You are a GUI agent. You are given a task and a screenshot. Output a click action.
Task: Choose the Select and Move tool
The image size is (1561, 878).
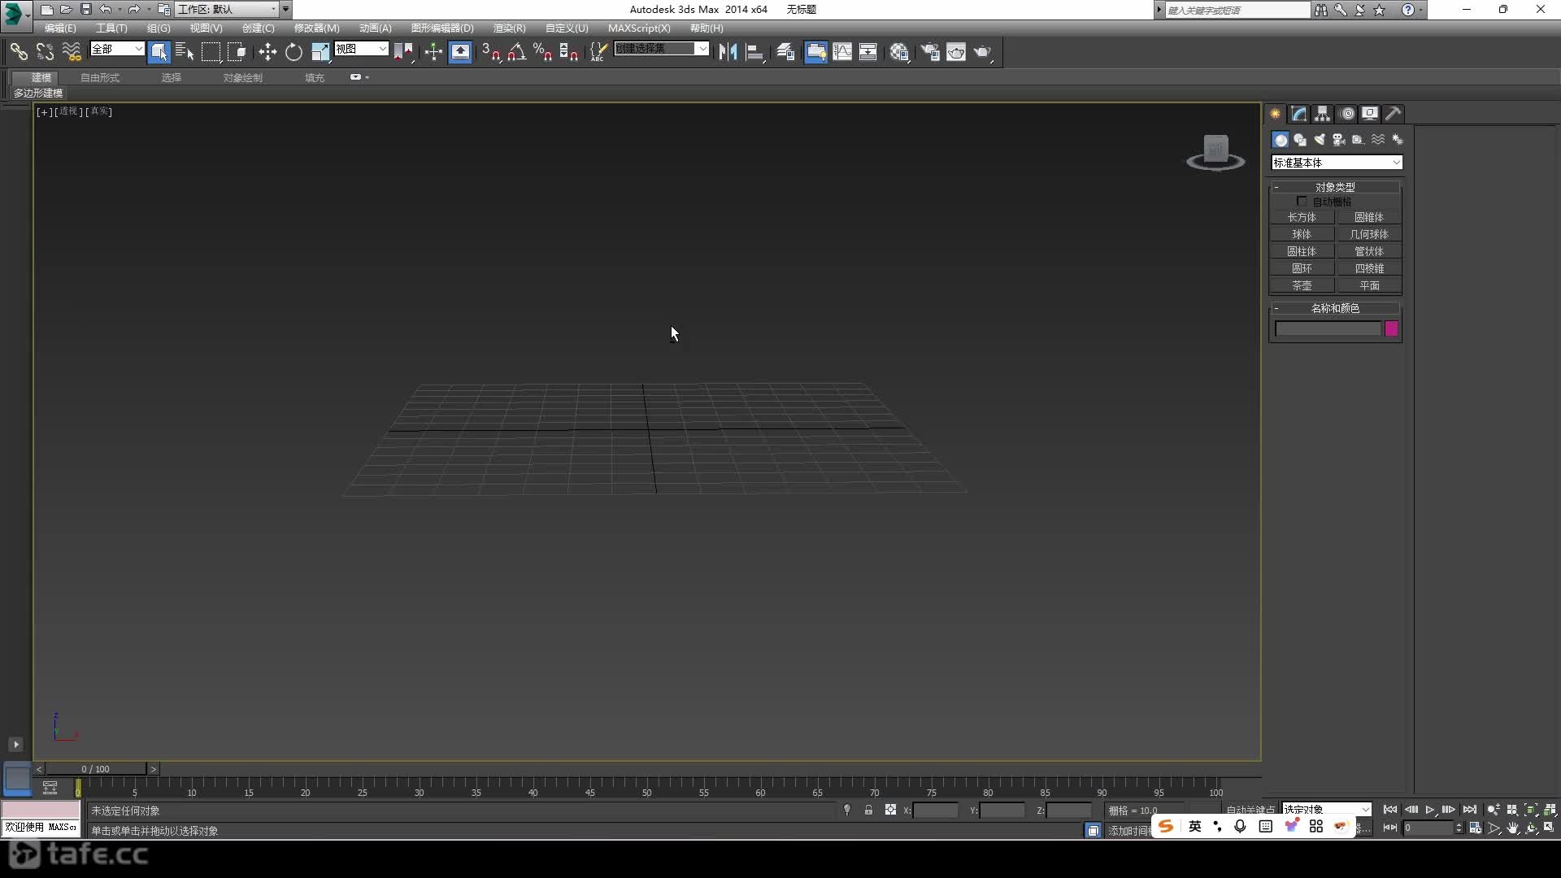click(x=267, y=52)
